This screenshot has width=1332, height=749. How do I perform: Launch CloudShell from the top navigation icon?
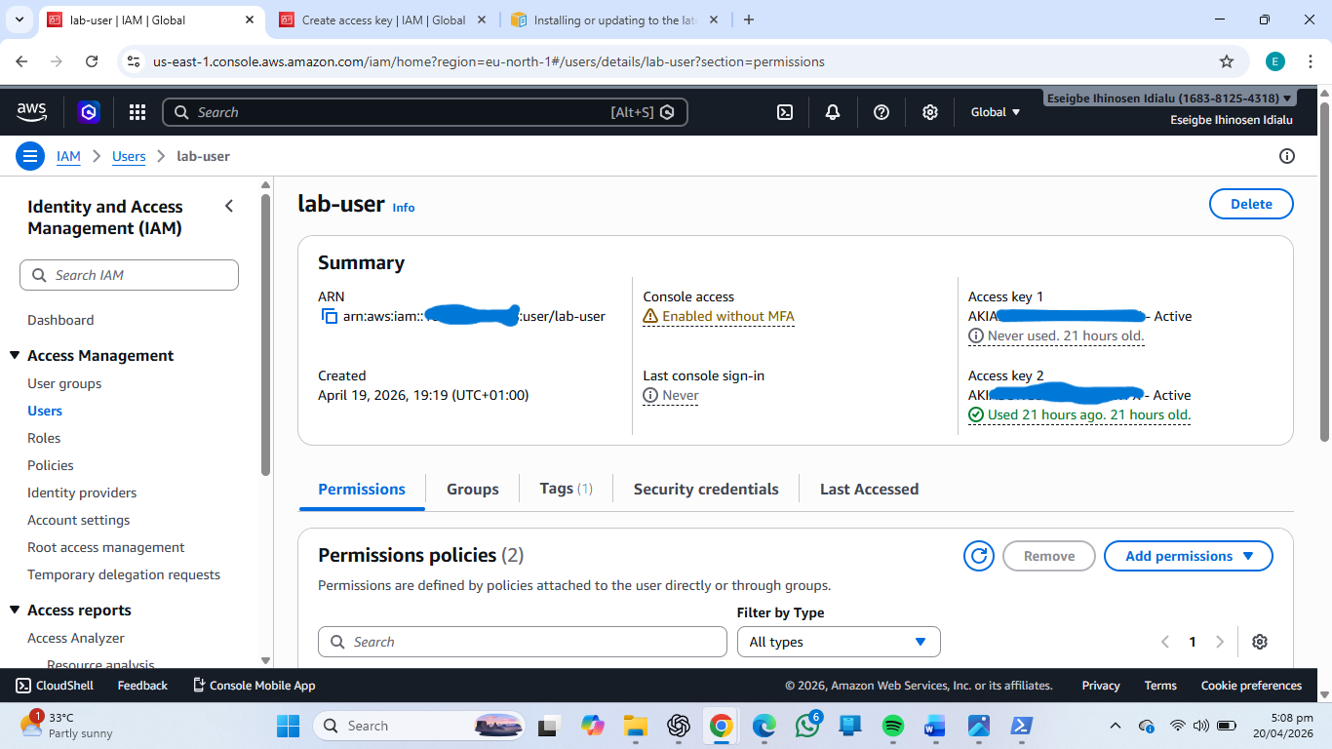pyautogui.click(x=784, y=112)
